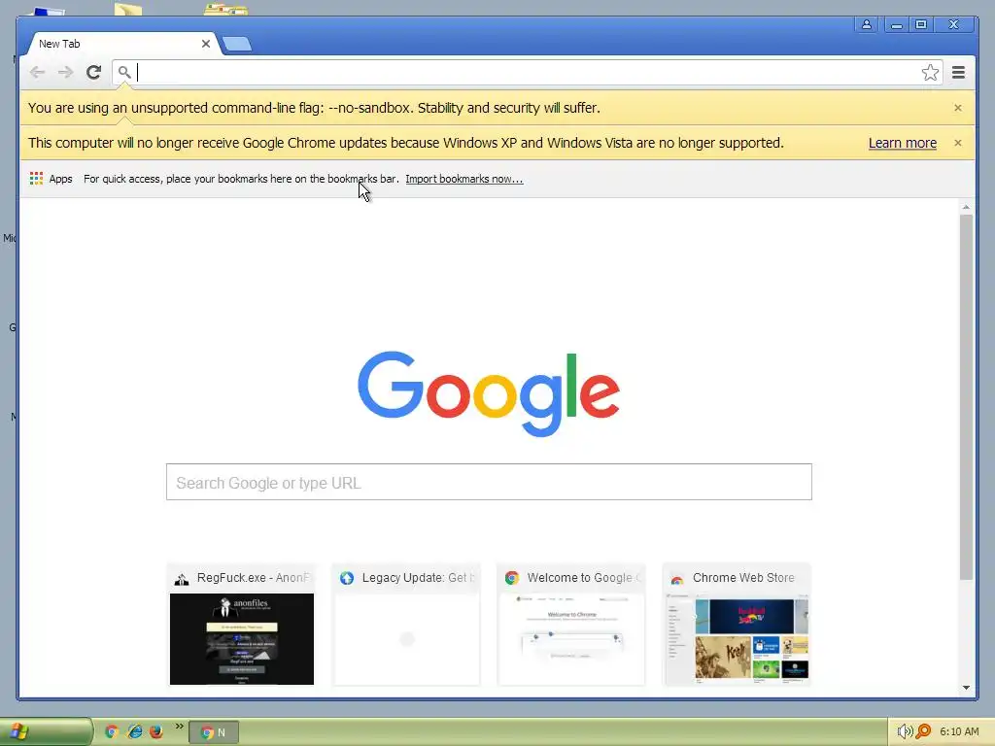The height and width of the screenshot is (746, 995).
Task: Click the Legacy Update tile favicon
Action: pos(347,578)
